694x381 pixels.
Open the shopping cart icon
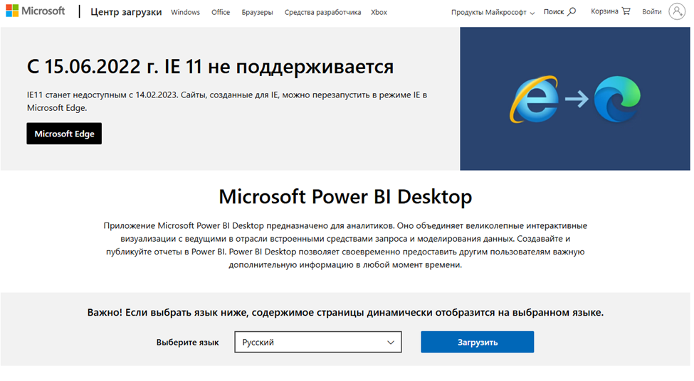626,11
